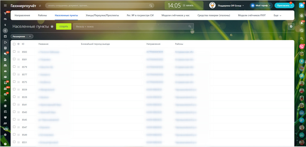Switch to the Улицы/Переулки/Проспекты tab

(102, 15)
